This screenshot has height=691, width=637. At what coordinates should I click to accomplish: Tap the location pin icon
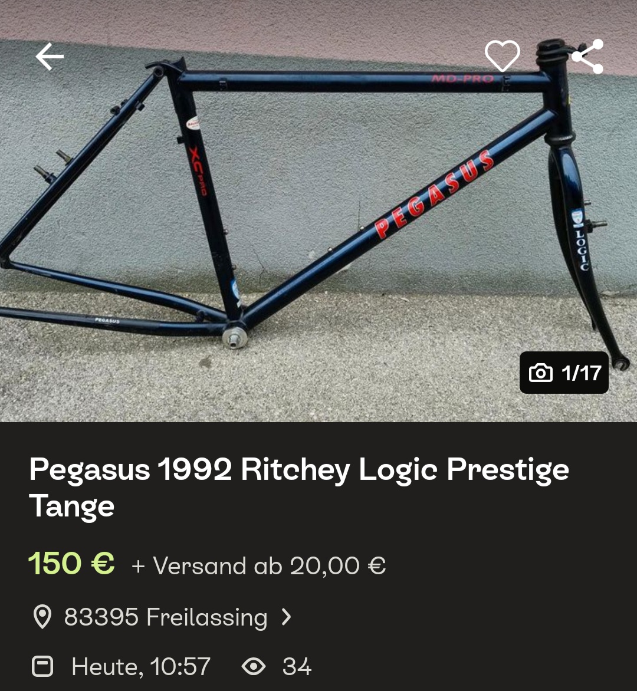point(42,617)
